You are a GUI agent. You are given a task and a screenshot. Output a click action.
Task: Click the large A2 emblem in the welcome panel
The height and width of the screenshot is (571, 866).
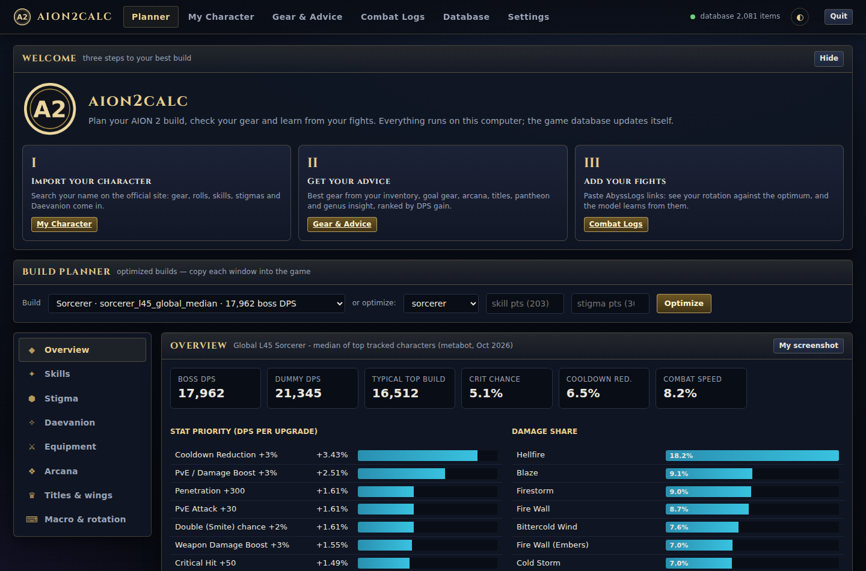(50, 109)
